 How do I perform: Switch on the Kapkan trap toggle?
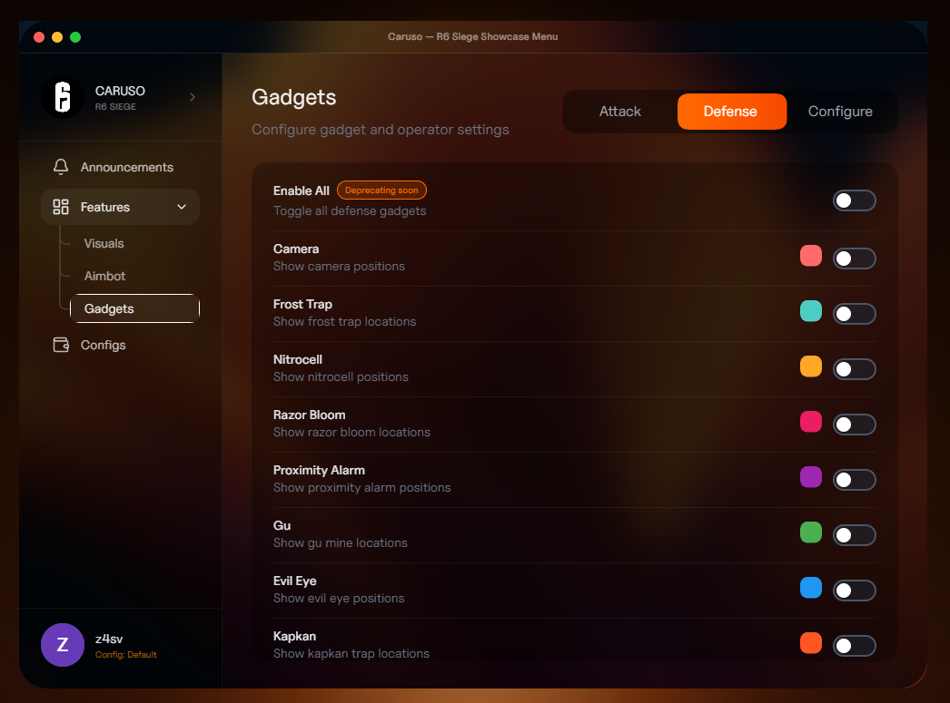coord(855,646)
